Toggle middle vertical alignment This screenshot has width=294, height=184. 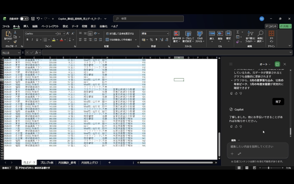click(85, 33)
